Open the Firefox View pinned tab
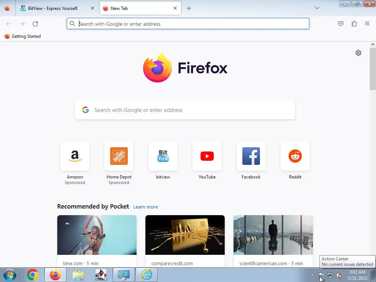The height and width of the screenshot is (282, 376). point(7,8)
